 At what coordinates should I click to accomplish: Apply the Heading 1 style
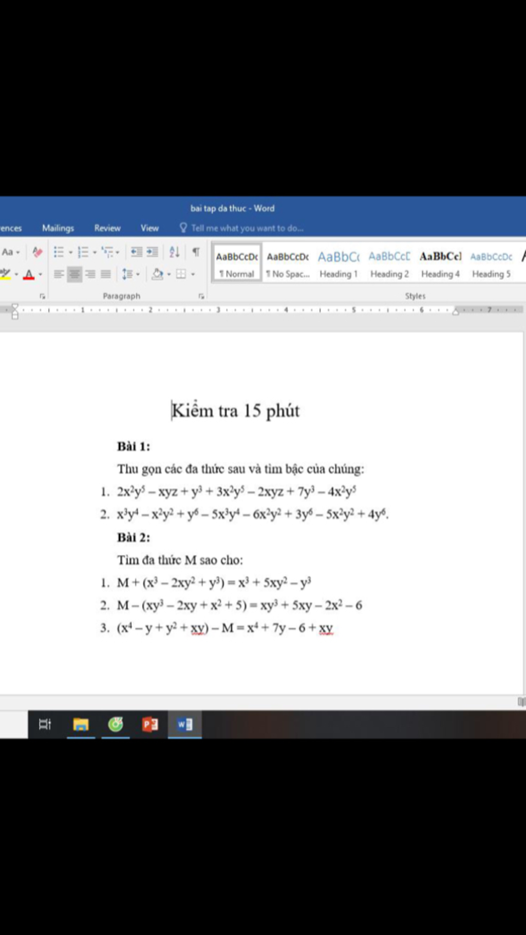coord(339,263)
